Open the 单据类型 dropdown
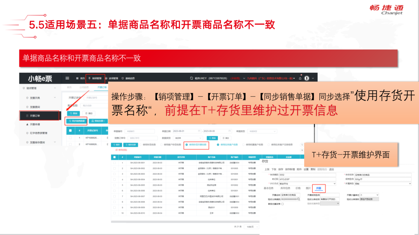 click(x=262, y=131)
